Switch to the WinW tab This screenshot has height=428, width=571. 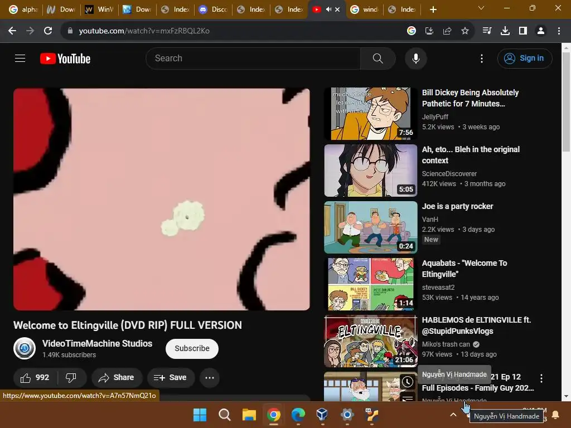[x=99, y=9]
